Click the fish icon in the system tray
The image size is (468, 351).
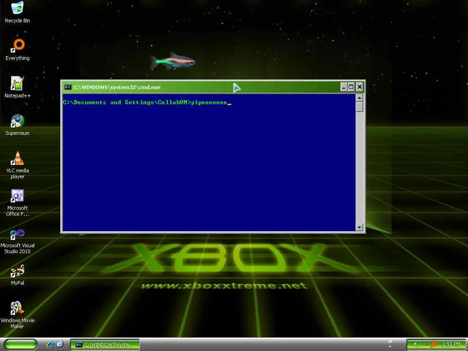click(425, 345)
